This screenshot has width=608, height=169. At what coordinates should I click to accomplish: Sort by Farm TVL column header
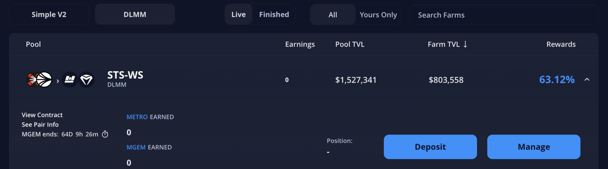(x=444, y=44)
